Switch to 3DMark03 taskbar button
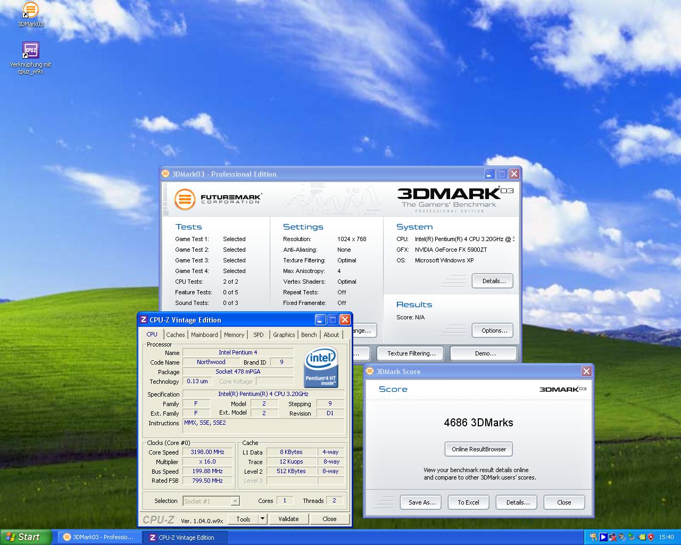The height and width of the screenshot is (545, 681). pos(99,537)
